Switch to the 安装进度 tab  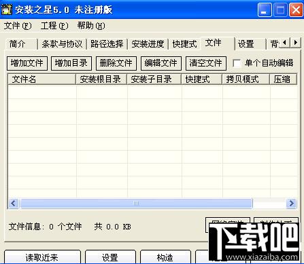pos(148,44)
